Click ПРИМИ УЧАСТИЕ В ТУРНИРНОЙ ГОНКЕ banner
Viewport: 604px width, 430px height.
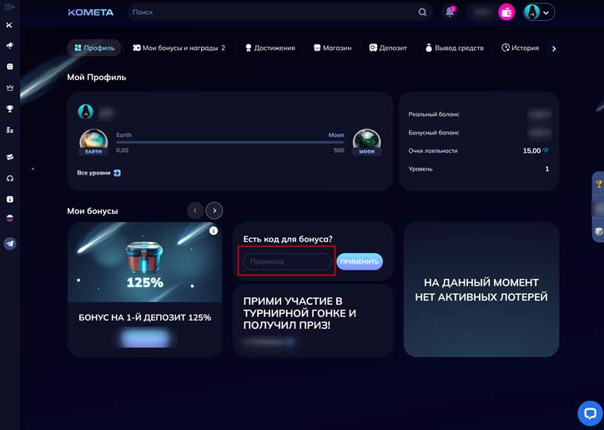point(313,320)
